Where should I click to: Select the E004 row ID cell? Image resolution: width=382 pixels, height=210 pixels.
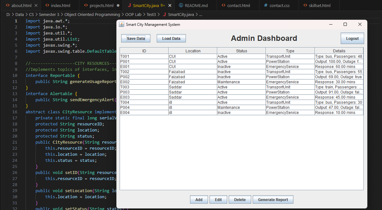(144, 113)
